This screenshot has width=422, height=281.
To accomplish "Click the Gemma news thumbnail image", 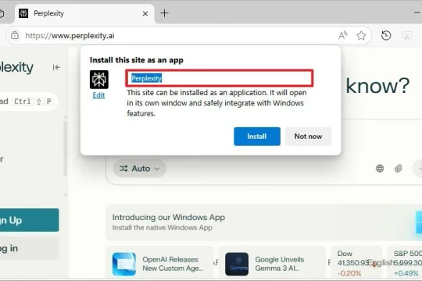I will coord(237,264).
